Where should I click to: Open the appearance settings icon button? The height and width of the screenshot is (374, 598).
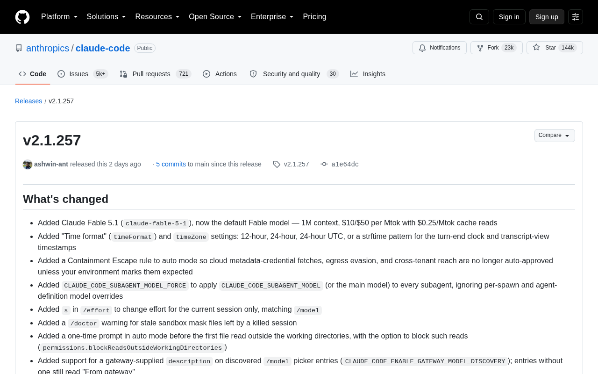(576, 17)
